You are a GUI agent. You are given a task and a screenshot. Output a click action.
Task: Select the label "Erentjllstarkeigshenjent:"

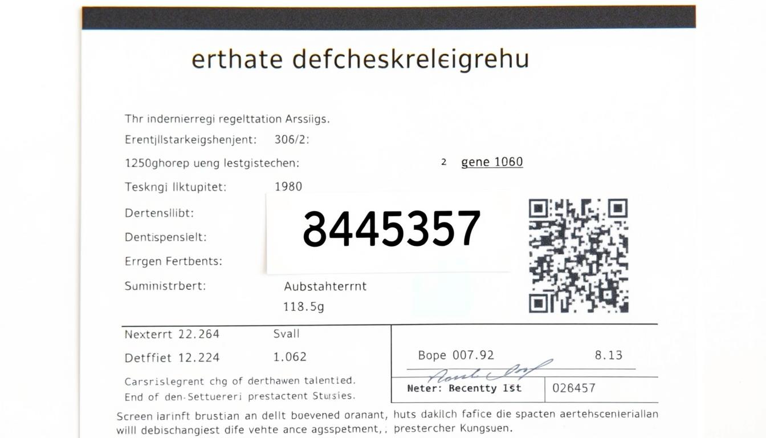point(191,140)
